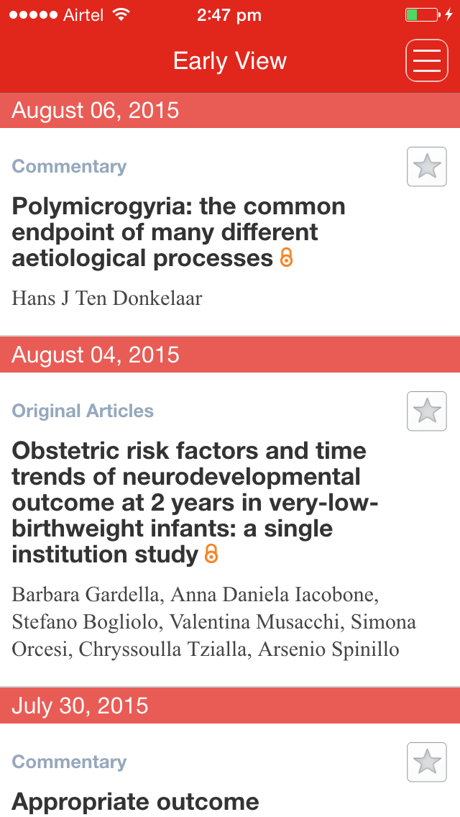Tap the battery icon in the status bar
The height and width of the screenshot is (817, 460).
423,14
